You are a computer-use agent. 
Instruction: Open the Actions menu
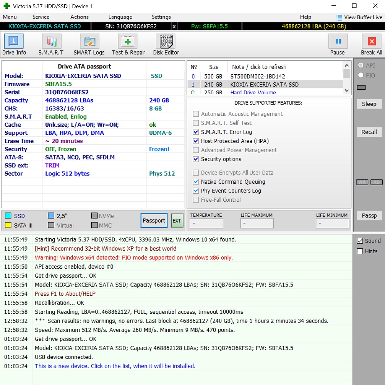[80, 17]
